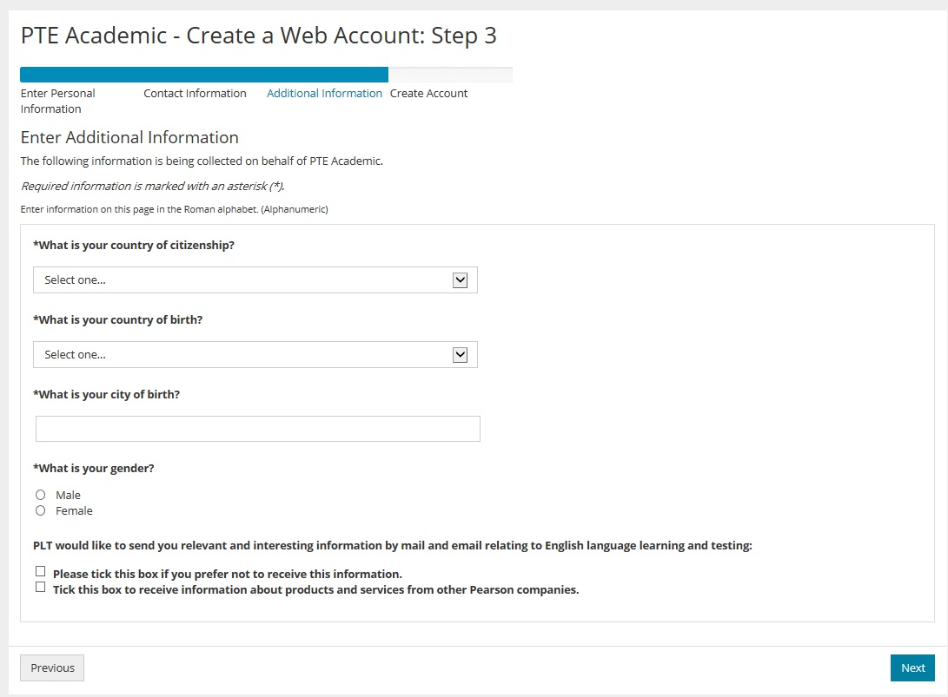Open the country of citizenship select box
Screen dimensions: 948x697
click(243, 280)
